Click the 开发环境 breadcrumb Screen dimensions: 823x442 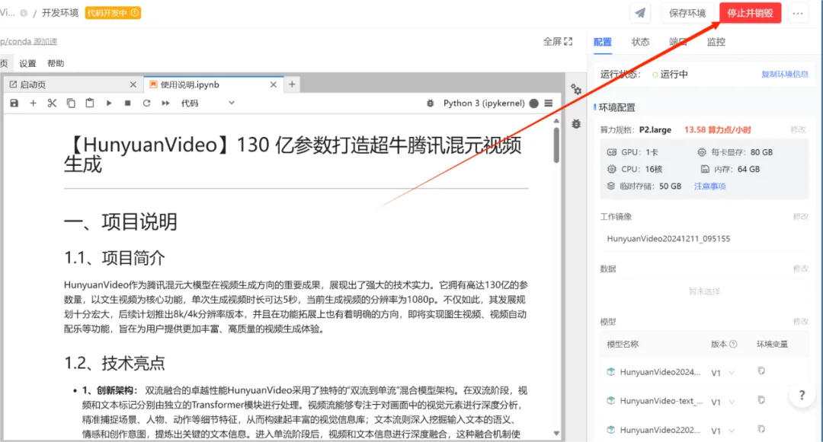pos(60,13)
